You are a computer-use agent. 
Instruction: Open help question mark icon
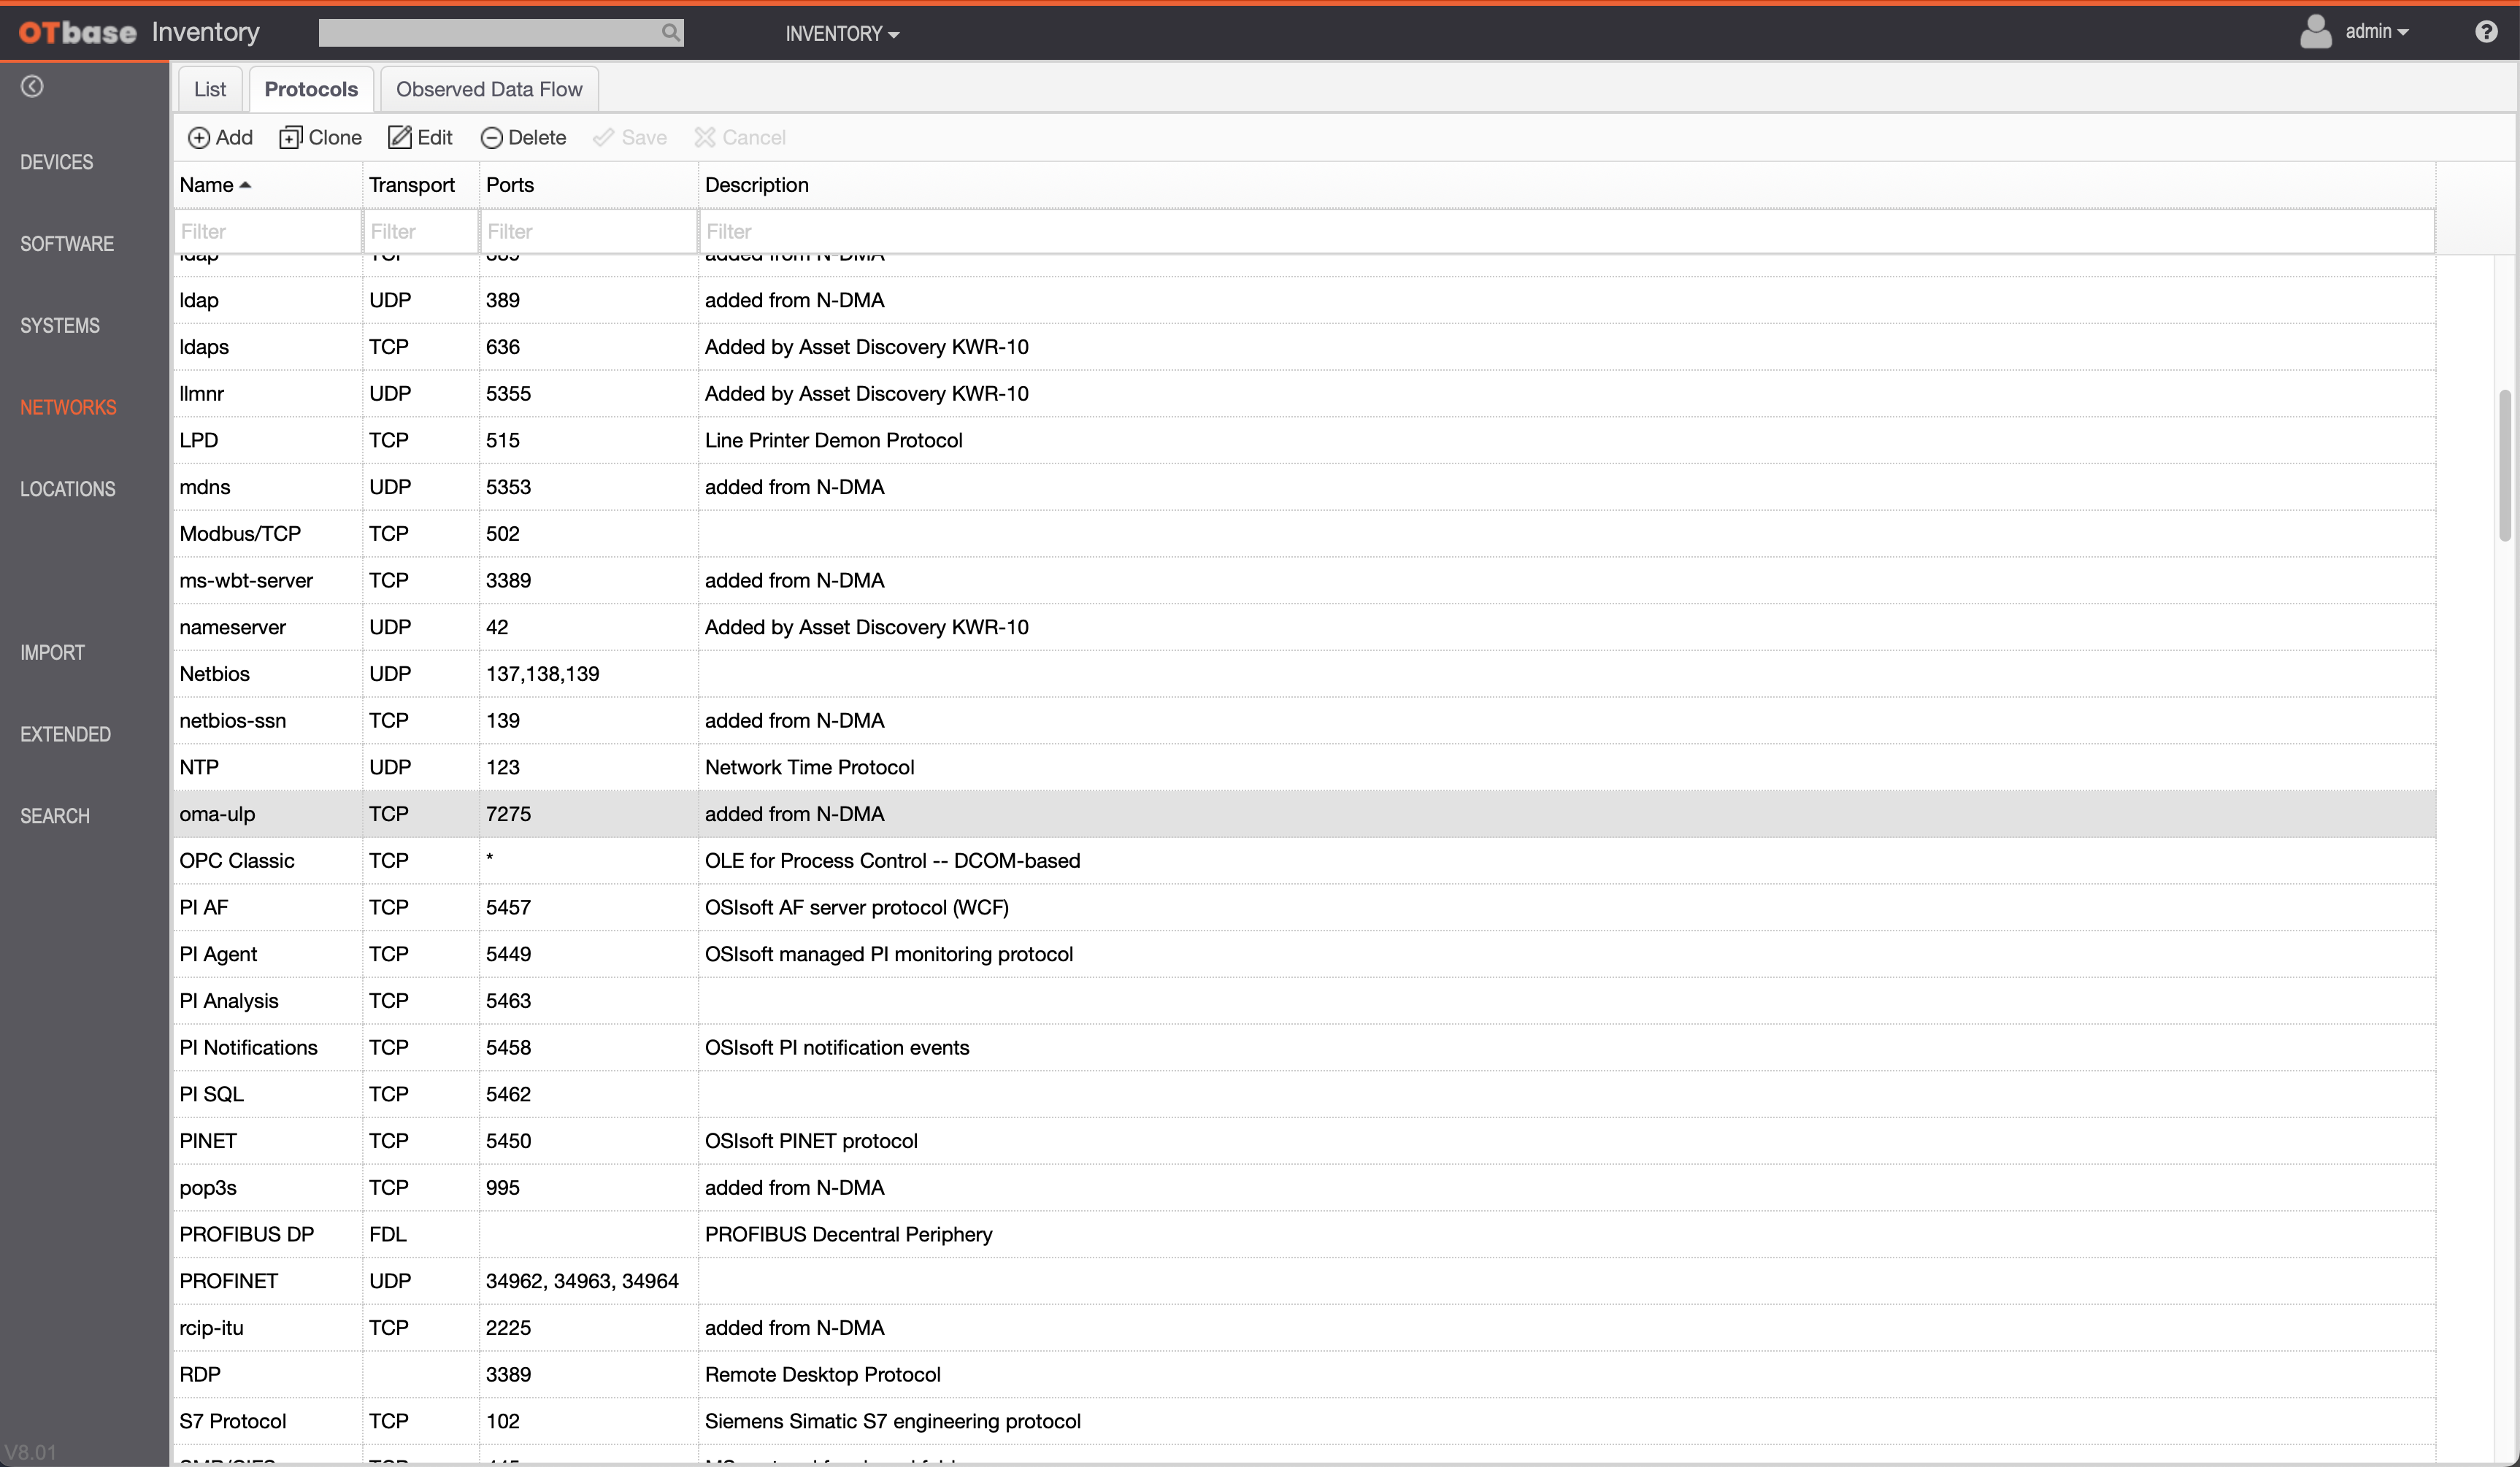(2486, 32)
